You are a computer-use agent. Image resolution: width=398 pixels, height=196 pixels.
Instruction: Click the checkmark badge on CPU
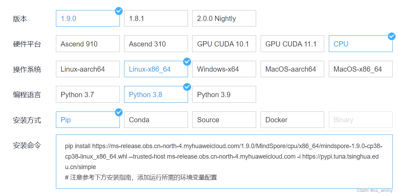(392, 36)
